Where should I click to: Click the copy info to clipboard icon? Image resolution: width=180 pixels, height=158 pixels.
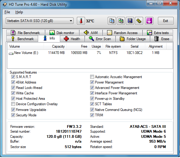tap(112, 21)
